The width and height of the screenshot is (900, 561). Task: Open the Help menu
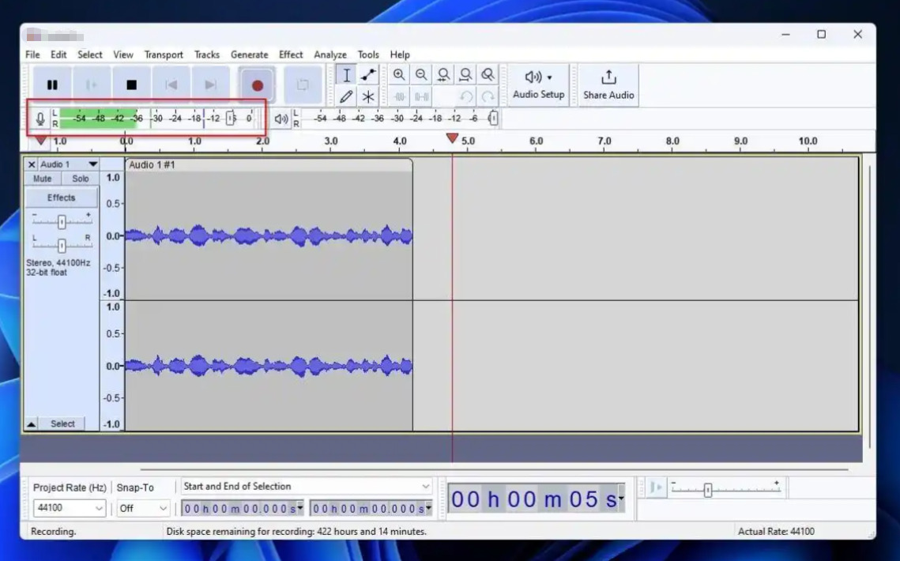pos(400,55)
